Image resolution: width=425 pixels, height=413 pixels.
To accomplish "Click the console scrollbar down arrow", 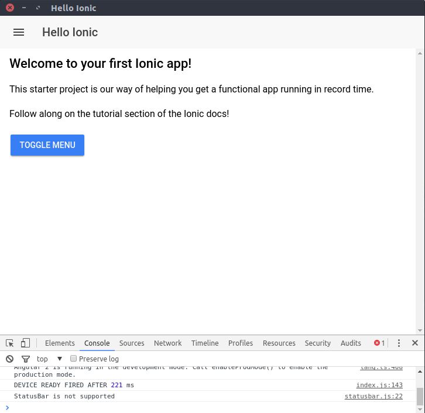I will [x=420, y=409].
